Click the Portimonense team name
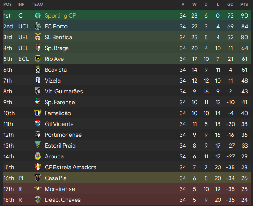The width and height of the screenshot is (253, 206). [x=63, y=135]
